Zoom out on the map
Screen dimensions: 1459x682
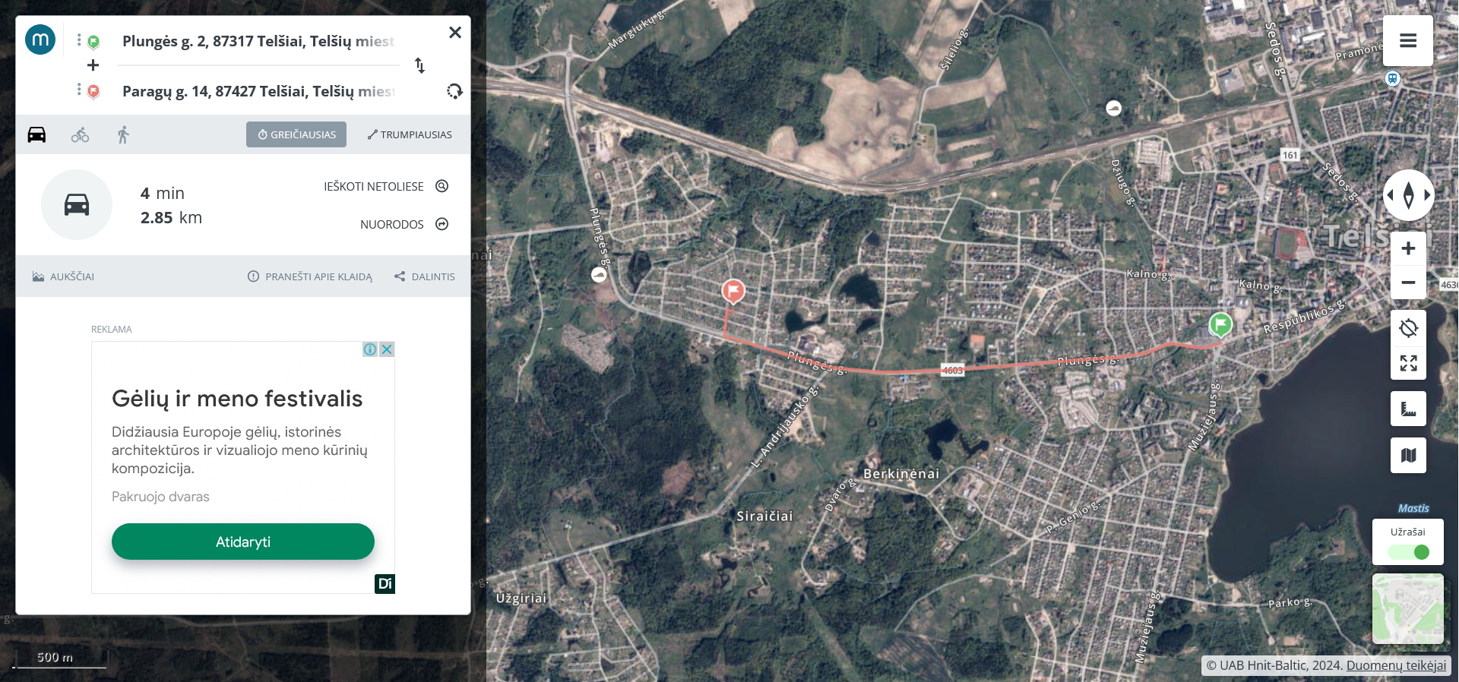(x=1407, y=283)
